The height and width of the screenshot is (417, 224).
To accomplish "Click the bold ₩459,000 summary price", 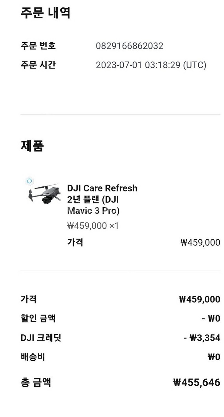I will coord(199,299).
